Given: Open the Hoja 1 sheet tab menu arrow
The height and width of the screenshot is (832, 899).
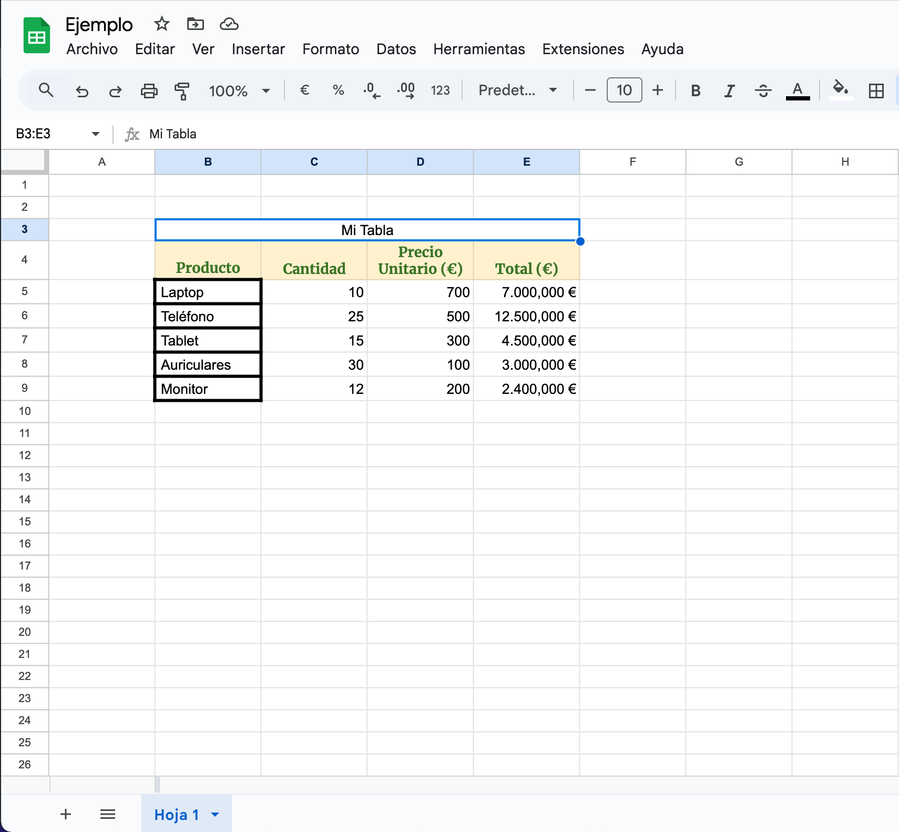Looking at the screenshot, I should 215,815.
